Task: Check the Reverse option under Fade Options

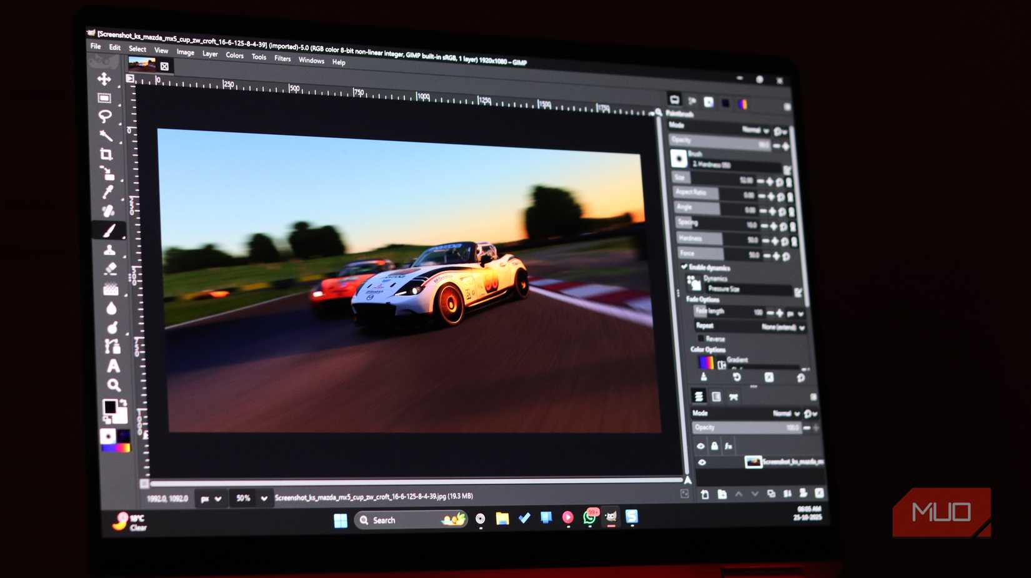Action: [701, 338]
